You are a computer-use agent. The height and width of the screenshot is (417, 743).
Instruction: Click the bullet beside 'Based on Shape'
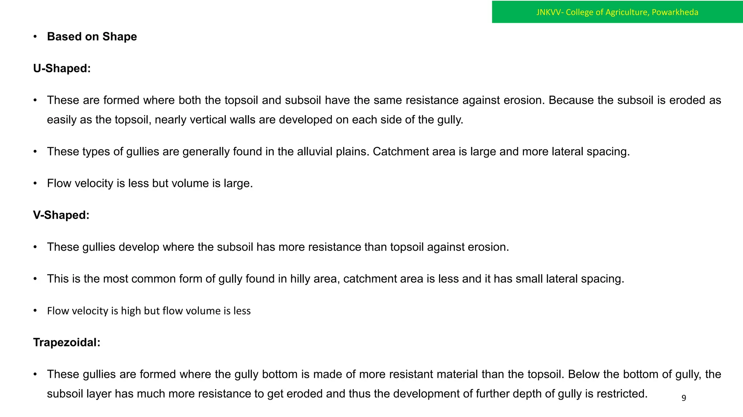point(35,37)
